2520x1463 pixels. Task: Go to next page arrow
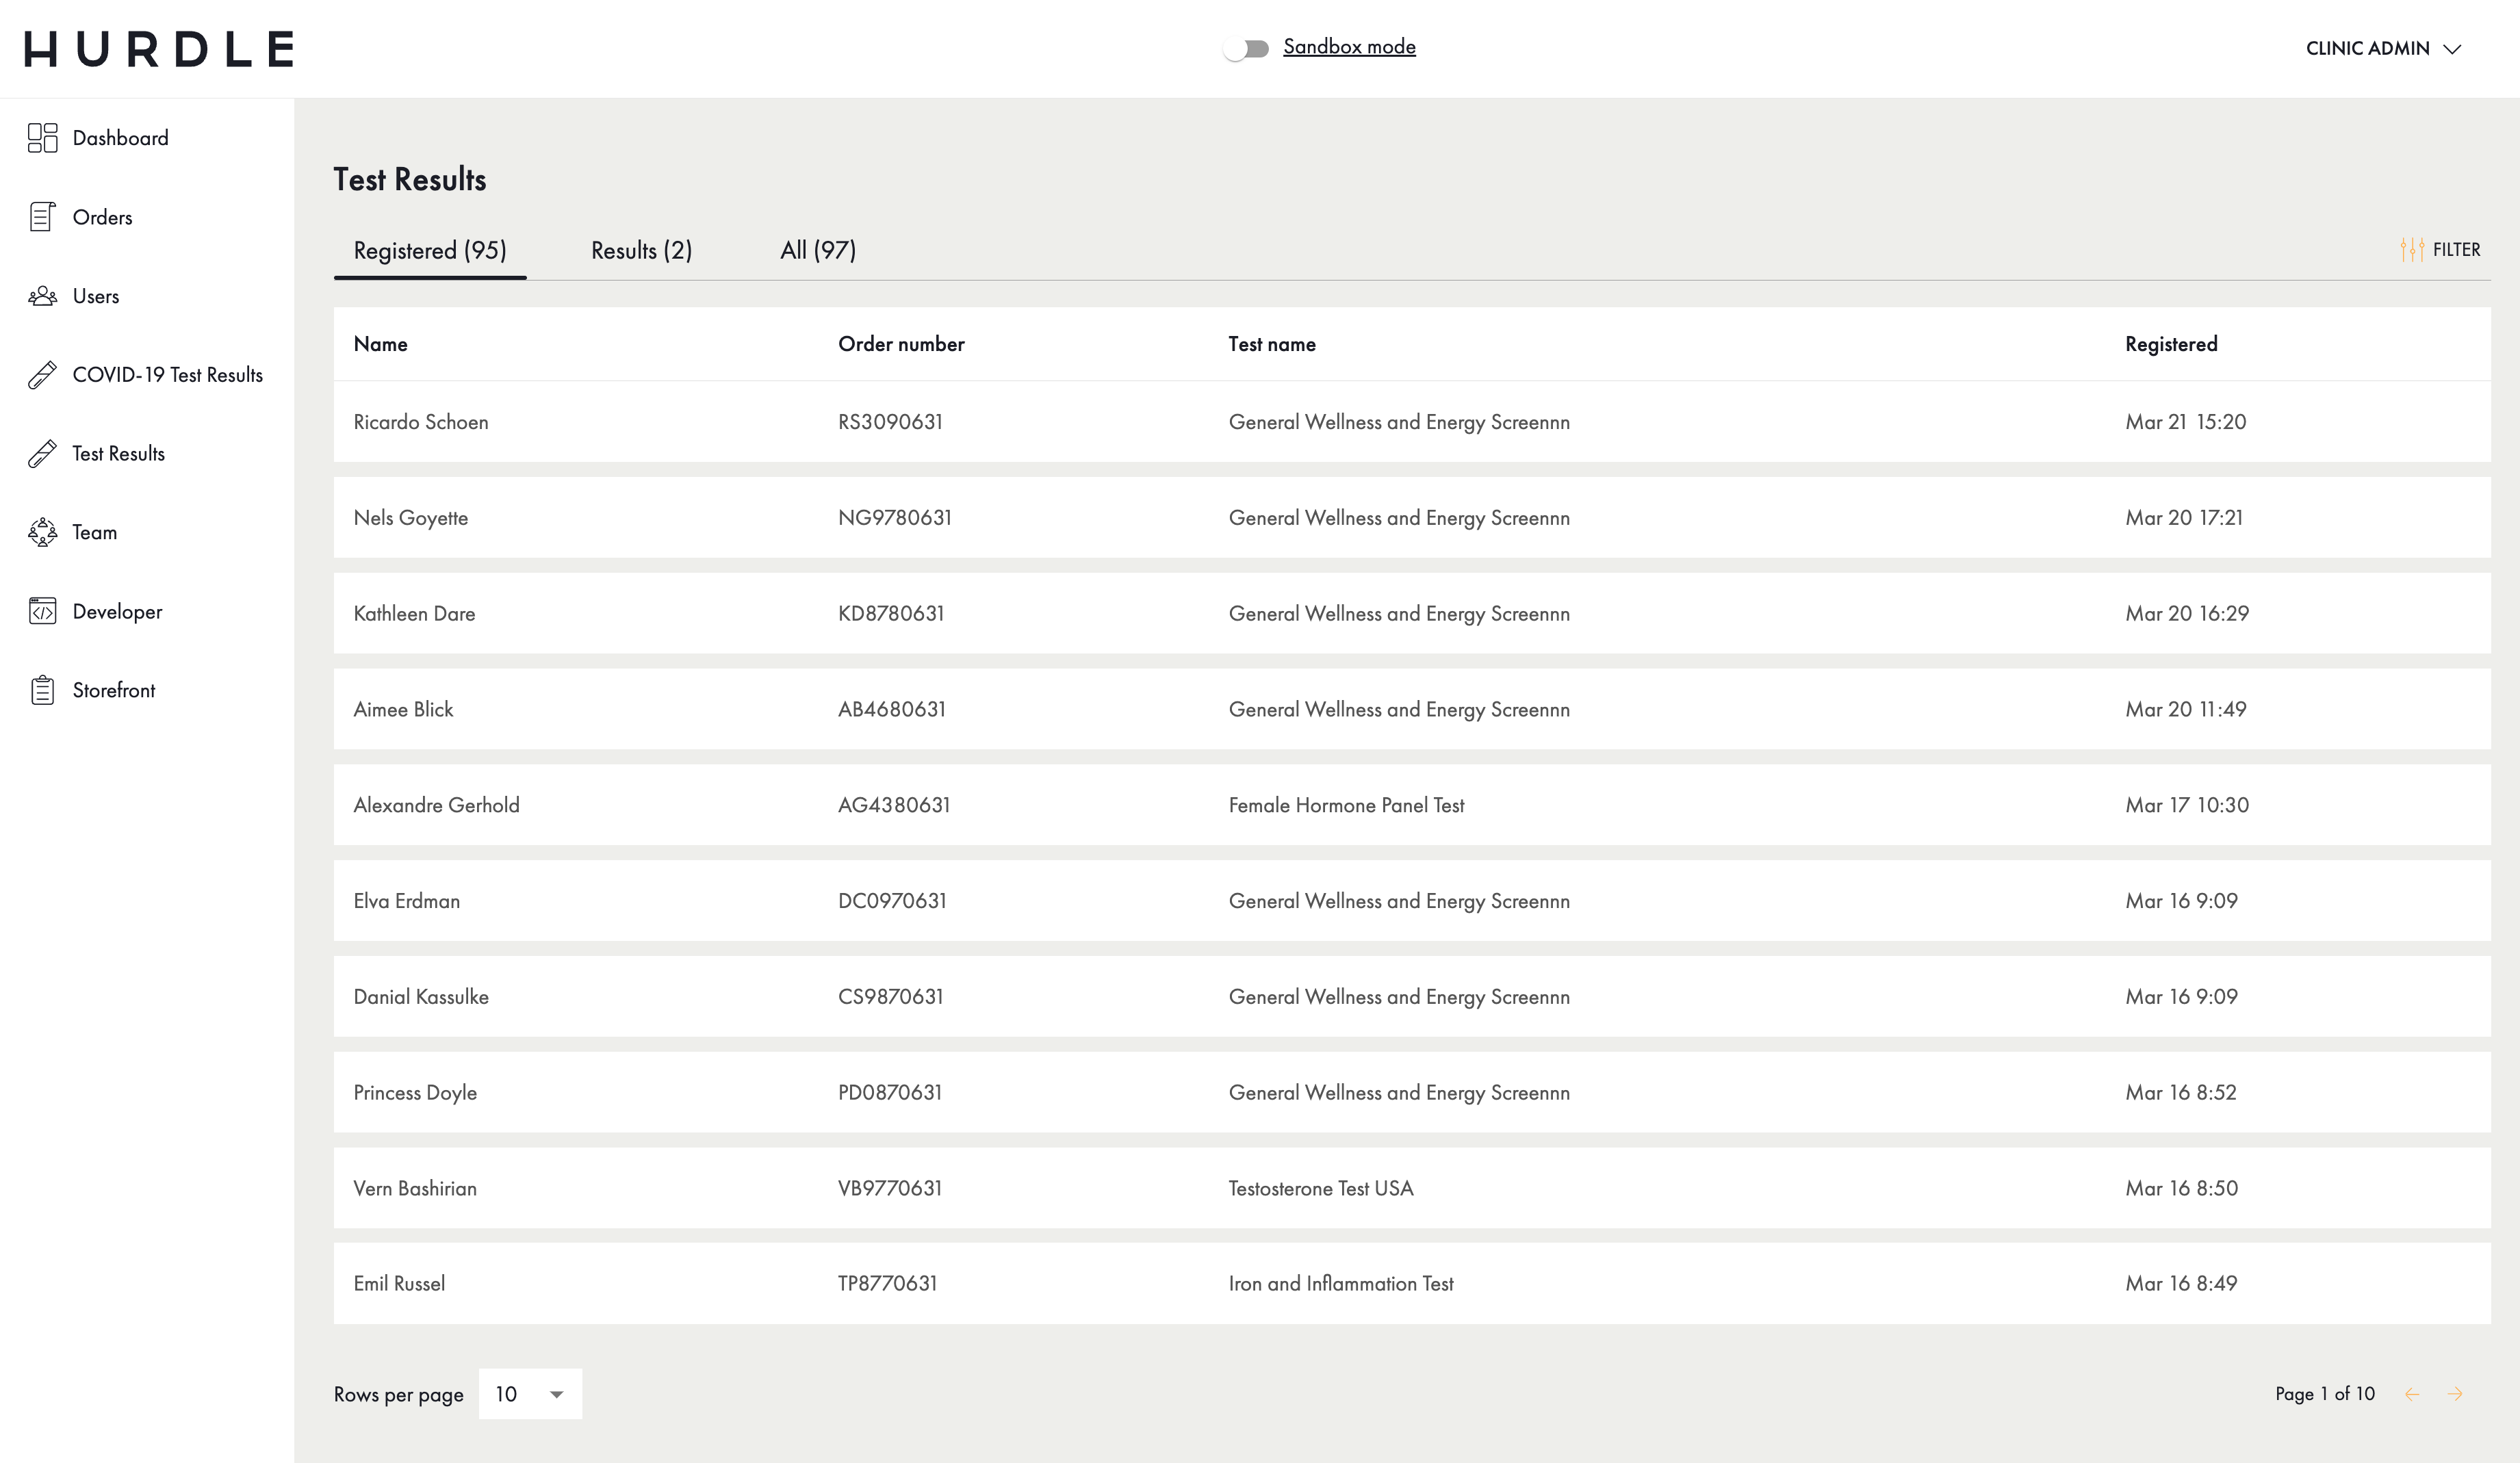pyautogui.click(x=2455, y=1394)
